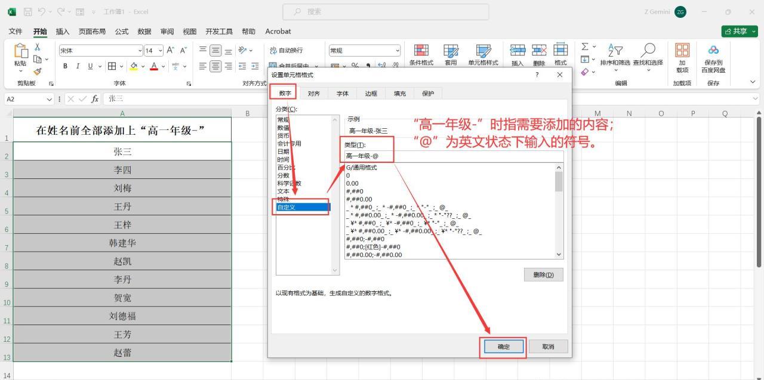Click the Increase Indent icon
This screenshot has height=380, width=764.
pyautogui.click(x=255, y=66)
